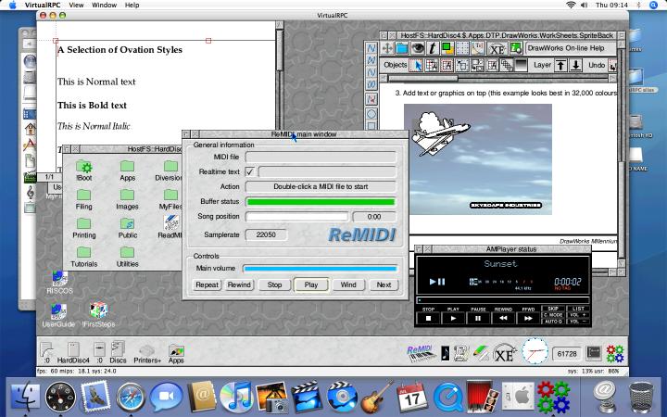667x417 pixels.
Task: Click the AMPlayer LIST button
Action: 576,307
